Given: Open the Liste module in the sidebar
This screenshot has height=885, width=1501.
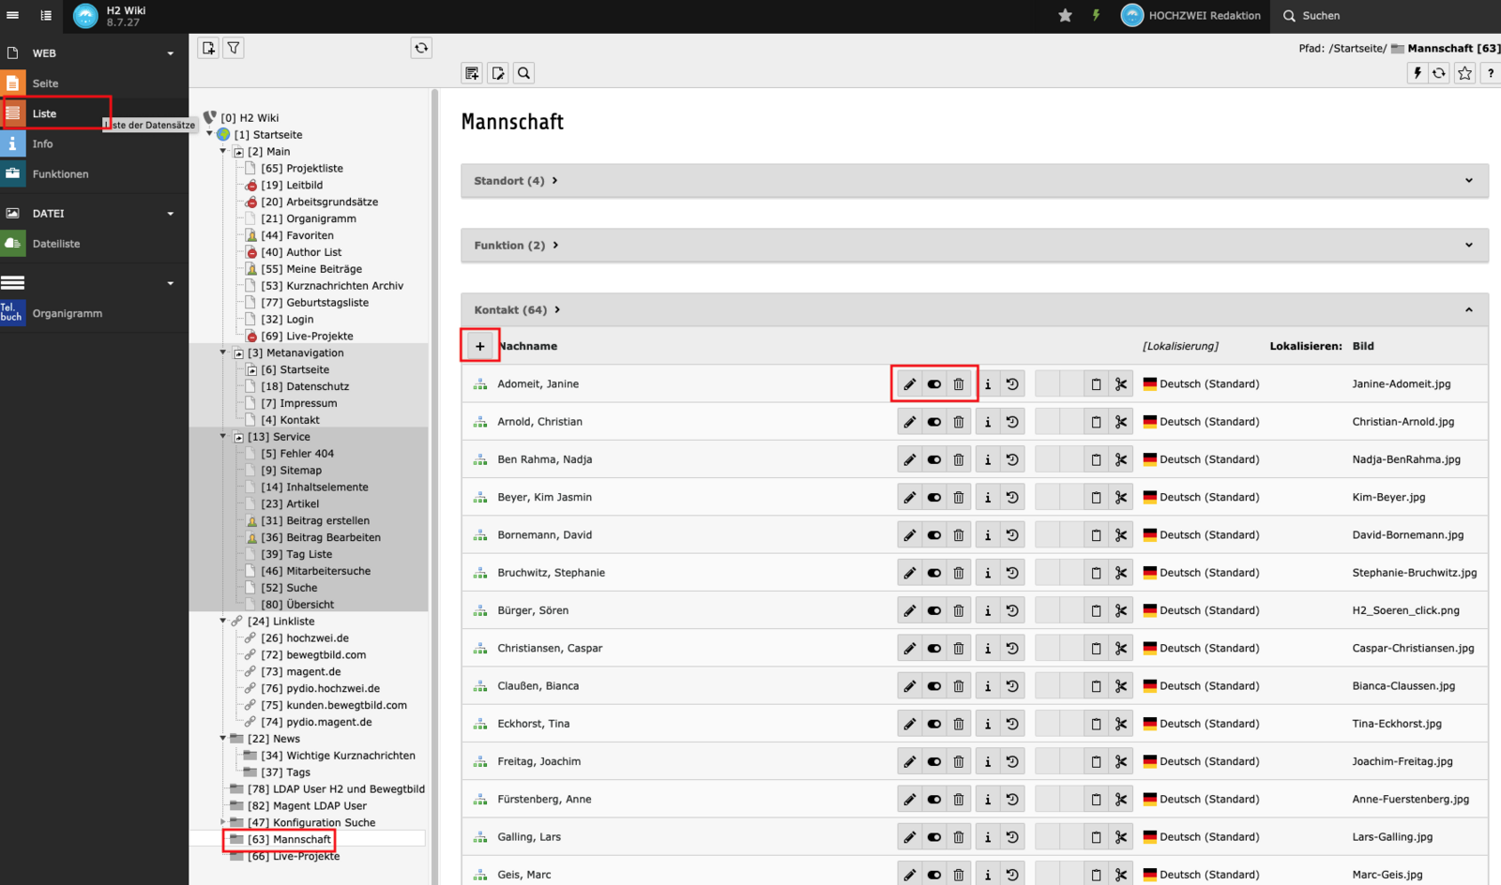Looking at the screenshot, I should [44, 113].
